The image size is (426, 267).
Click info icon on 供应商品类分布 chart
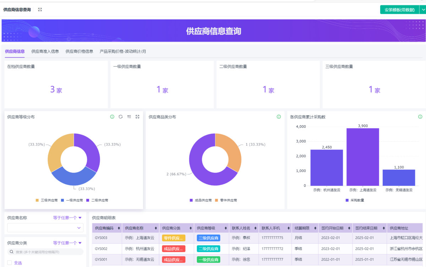pyautogui.click(x=279, y=117)
